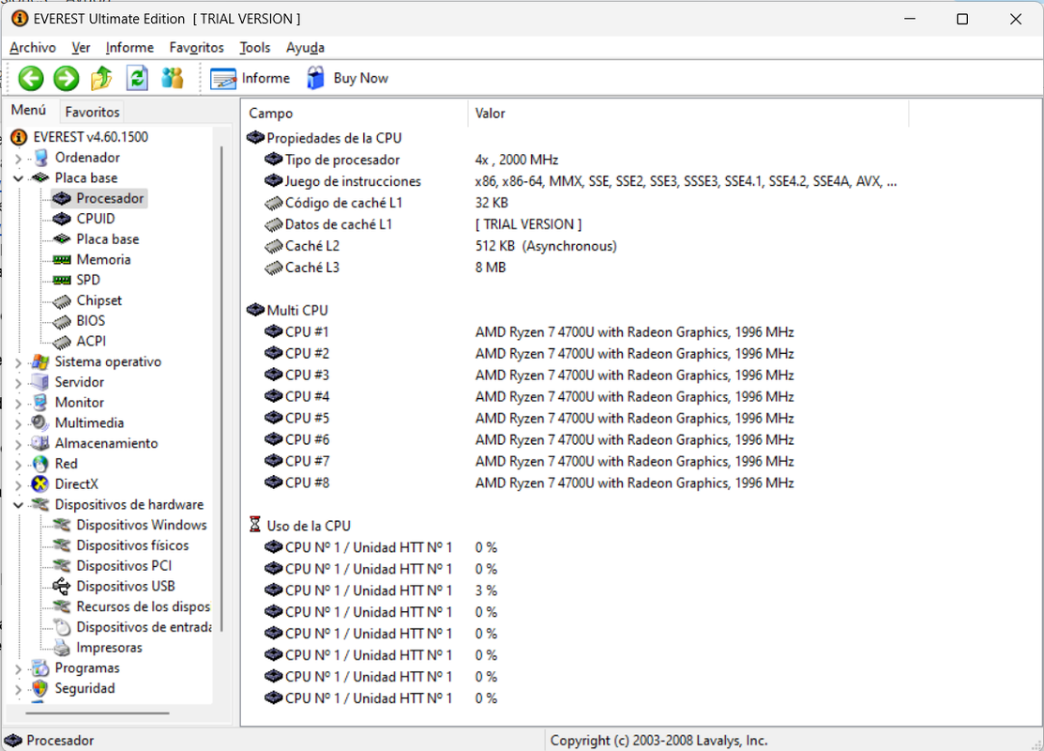Open the Ver menu

point(81,48)
